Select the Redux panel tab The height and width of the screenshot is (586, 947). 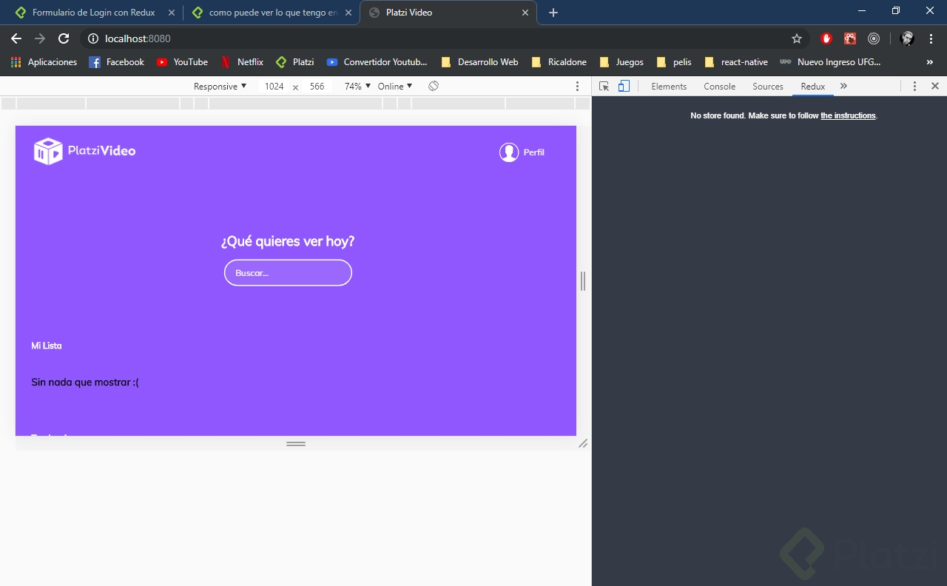[x=813, y=87]
